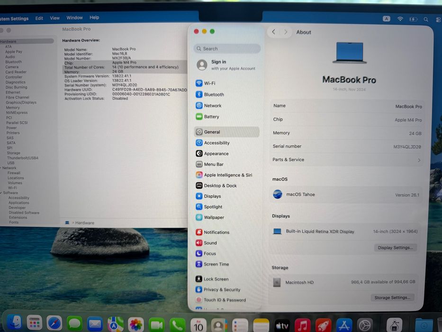
Task: Select Hardware in System Information sidebar
Action: [x=27, y=41]
